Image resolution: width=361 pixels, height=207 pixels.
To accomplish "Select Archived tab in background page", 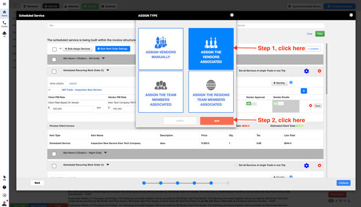I will (108, 6).
